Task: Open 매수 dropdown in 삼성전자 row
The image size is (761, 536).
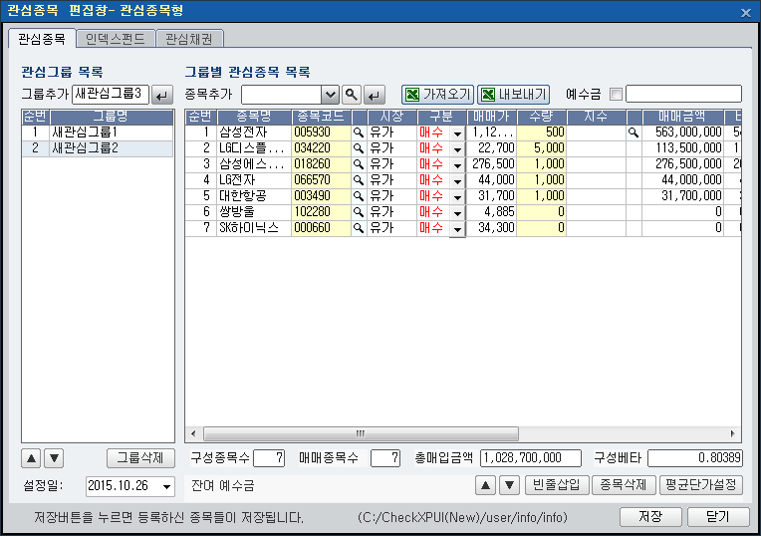Action: pyautogui.click(x=457, y=134)
